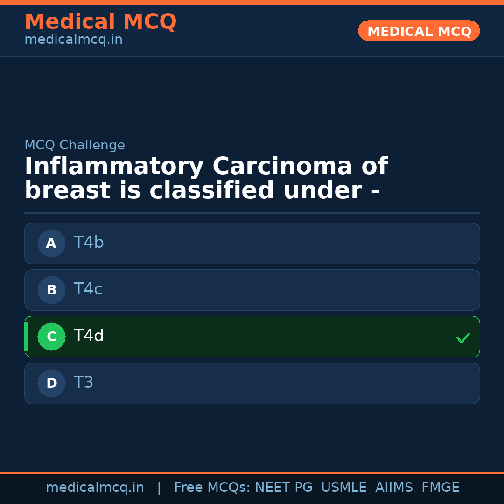Image resolution: width=504 pixels, height=504 pixels.
Task: Select the T4b answer text
Action: point(89,243)
